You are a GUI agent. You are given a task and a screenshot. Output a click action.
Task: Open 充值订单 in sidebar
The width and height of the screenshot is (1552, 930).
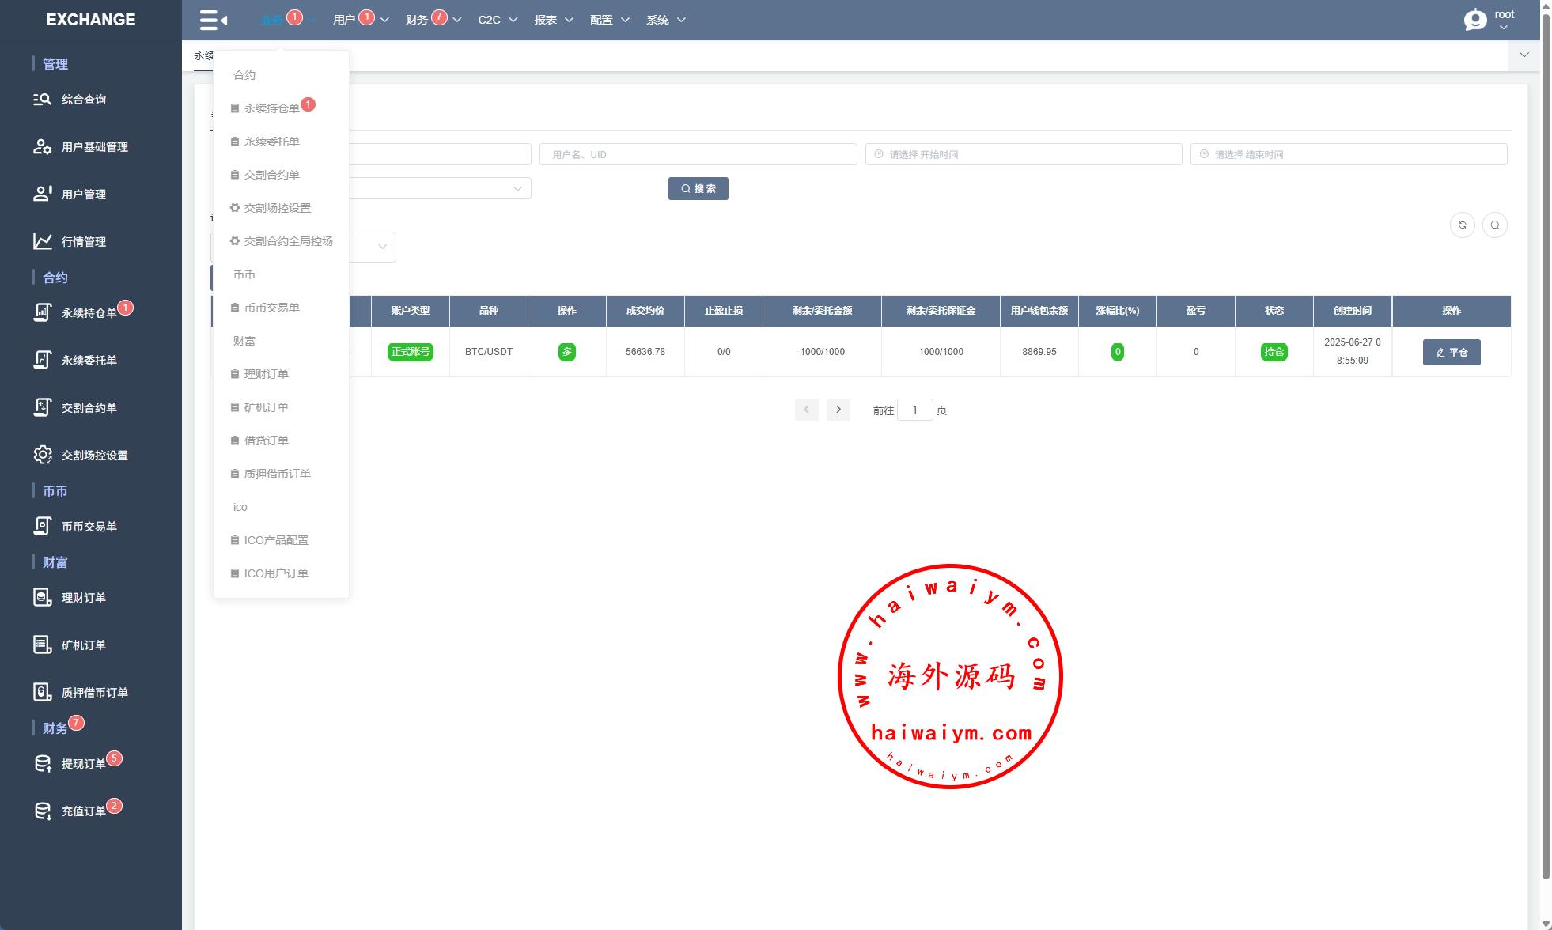83,811
